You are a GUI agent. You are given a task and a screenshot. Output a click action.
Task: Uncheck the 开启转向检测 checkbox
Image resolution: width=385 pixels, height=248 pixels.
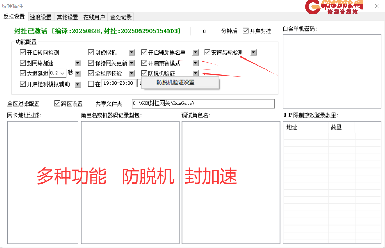click(x=23, y=53)
